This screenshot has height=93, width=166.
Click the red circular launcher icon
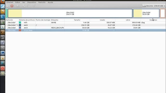(x=3, y=68)
